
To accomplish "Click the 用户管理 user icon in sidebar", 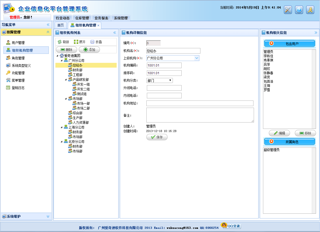I will pos(8,42).
